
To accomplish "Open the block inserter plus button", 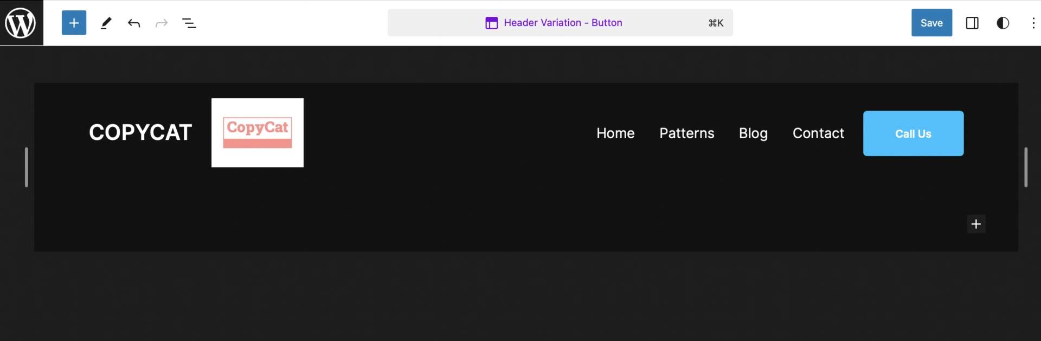I will click(74, 23).
